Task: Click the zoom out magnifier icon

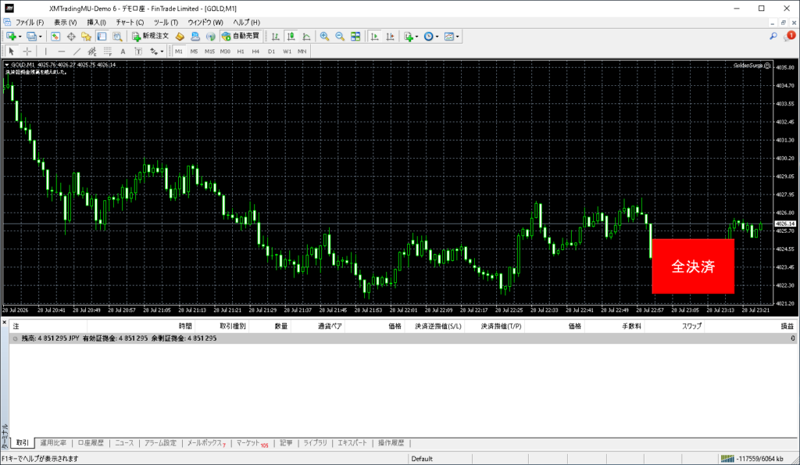Action: point(339,36)
